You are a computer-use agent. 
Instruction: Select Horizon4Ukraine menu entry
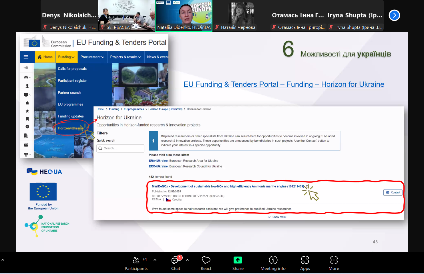click(71, 128)
